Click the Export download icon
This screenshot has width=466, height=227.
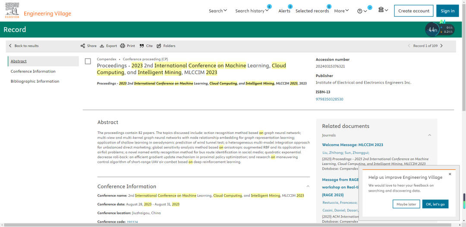(x=102, y=46)
